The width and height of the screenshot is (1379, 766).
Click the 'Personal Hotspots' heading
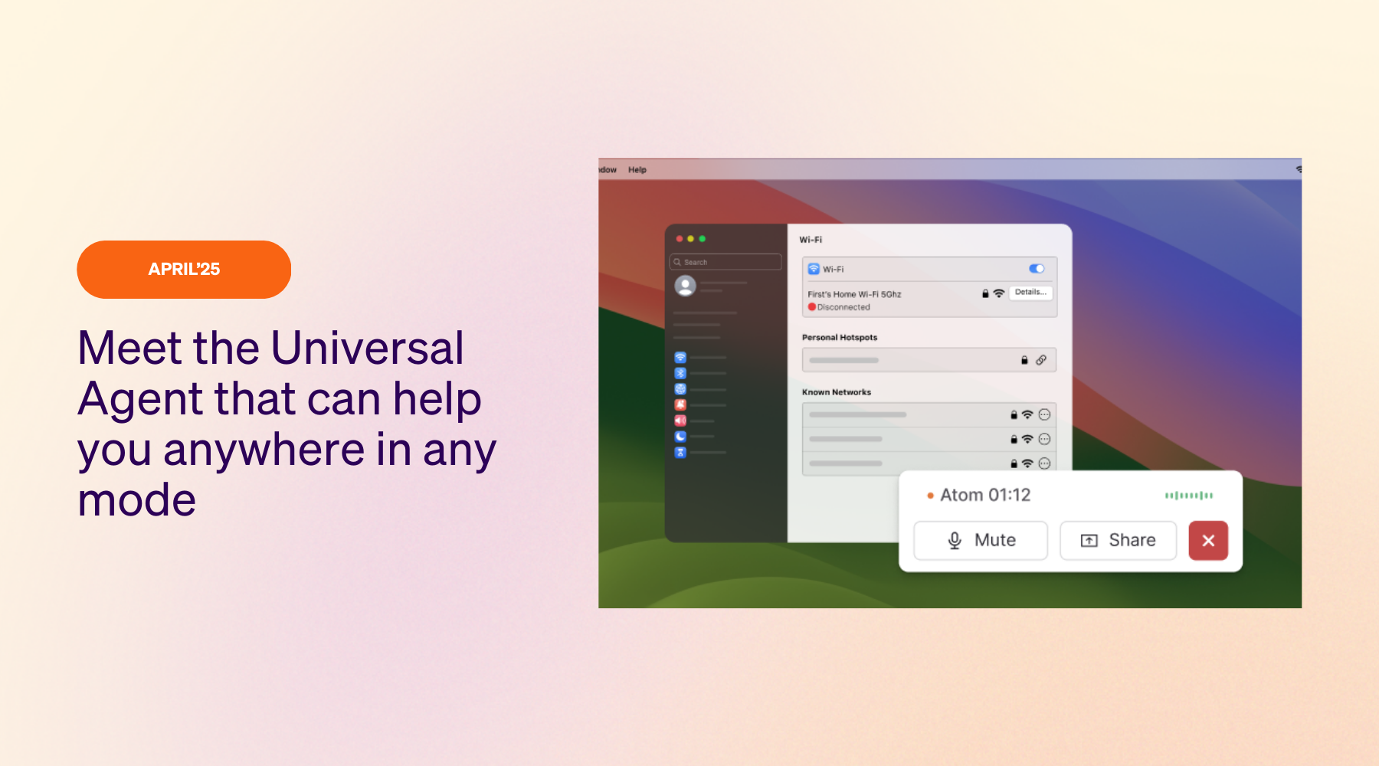click(x=840, y=338)
